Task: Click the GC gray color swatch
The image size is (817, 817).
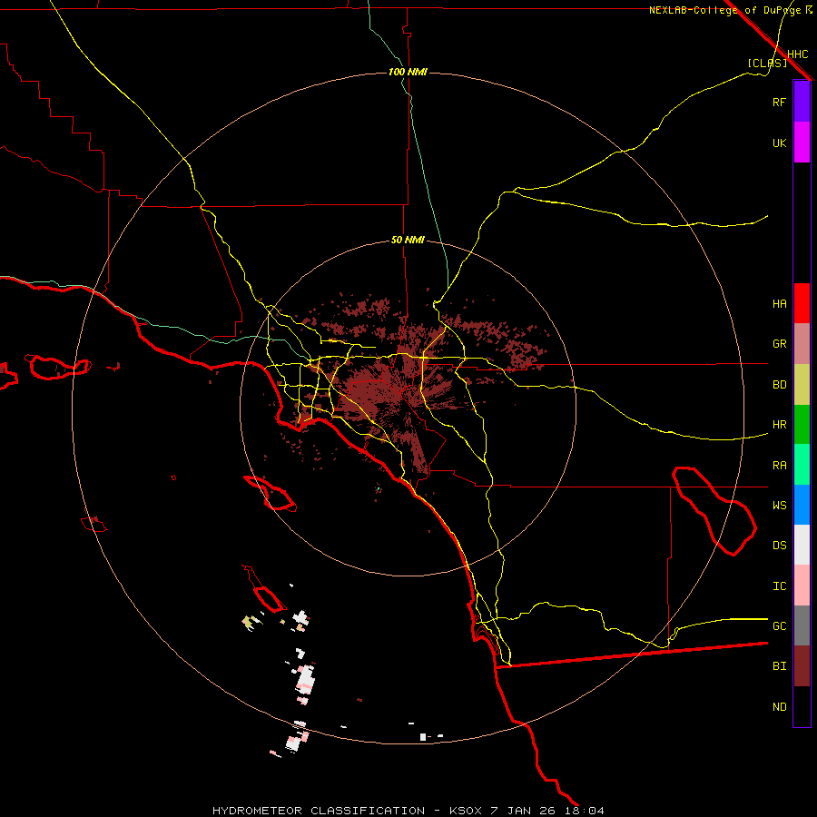Action: [x=802, y=625]
